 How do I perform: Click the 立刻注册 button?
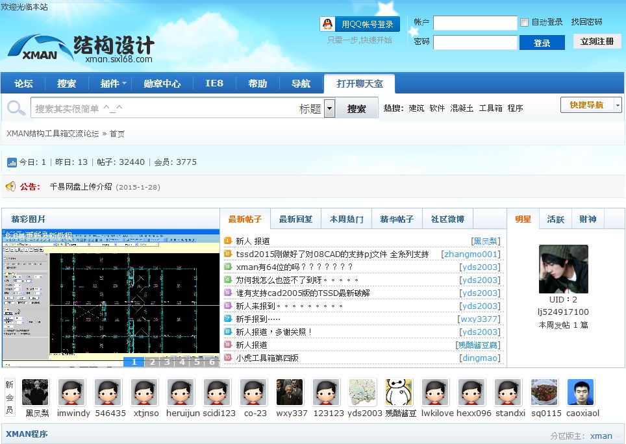597,41
